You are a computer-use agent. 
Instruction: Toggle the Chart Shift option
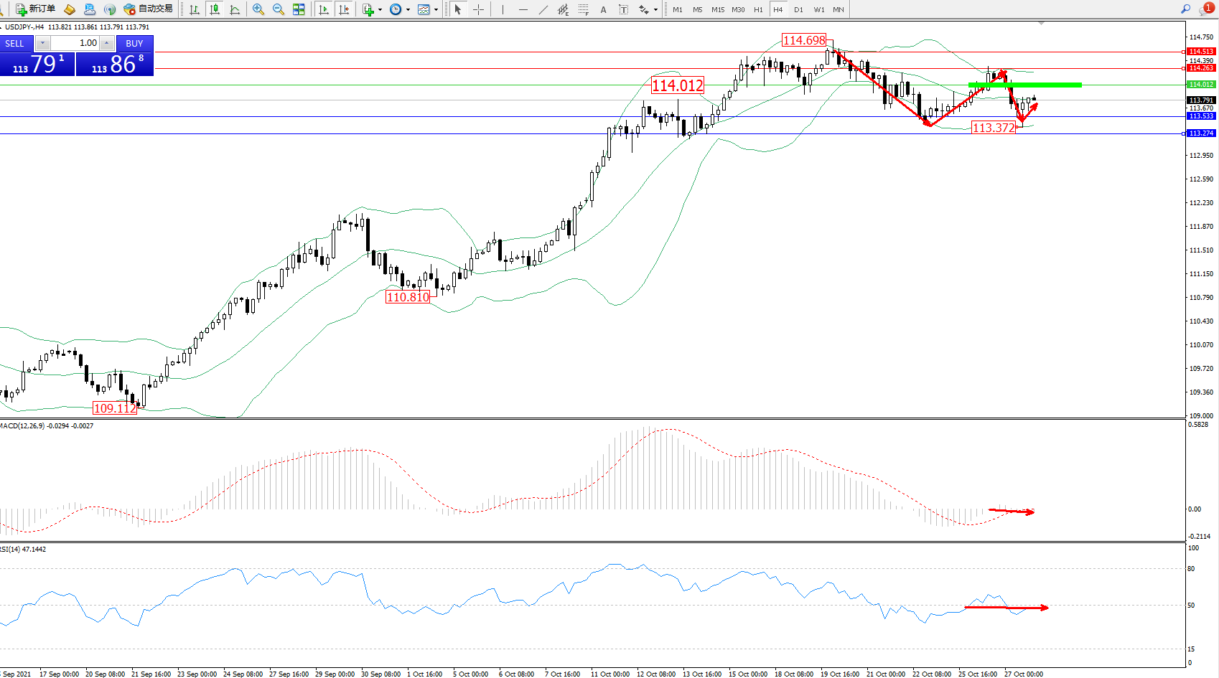(x=345, y=9)
